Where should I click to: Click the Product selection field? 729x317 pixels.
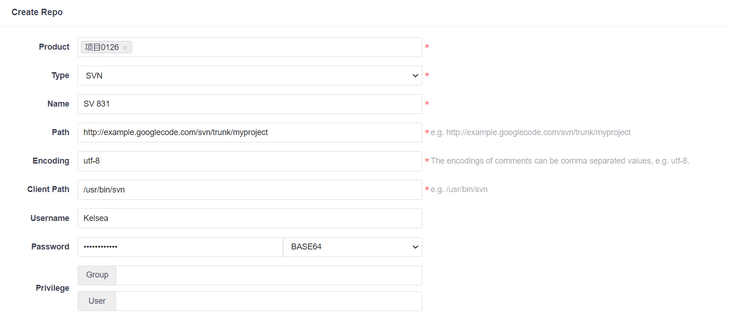(x=276, y=47)
